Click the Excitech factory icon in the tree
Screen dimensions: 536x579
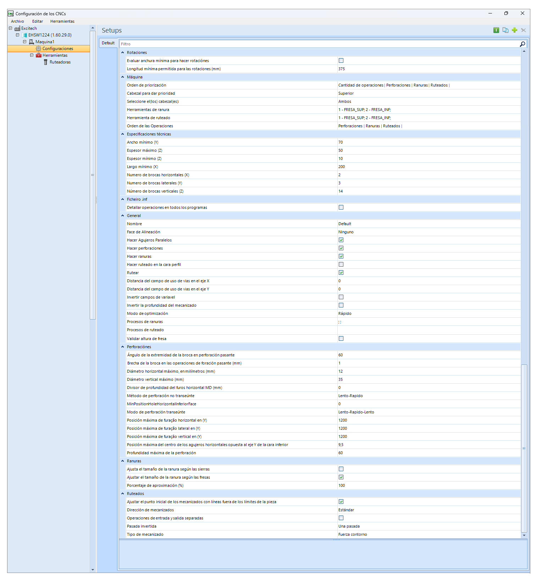(17, 28)
